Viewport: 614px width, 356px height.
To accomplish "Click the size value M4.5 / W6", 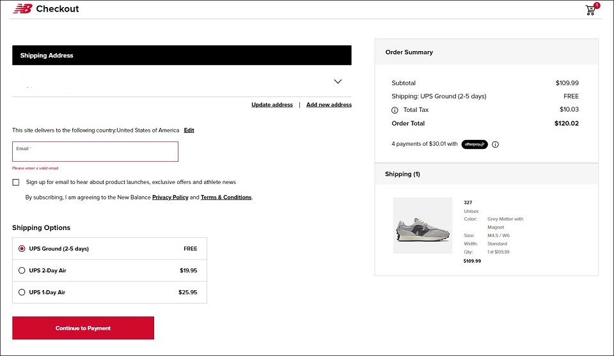I will coord(498,235).
